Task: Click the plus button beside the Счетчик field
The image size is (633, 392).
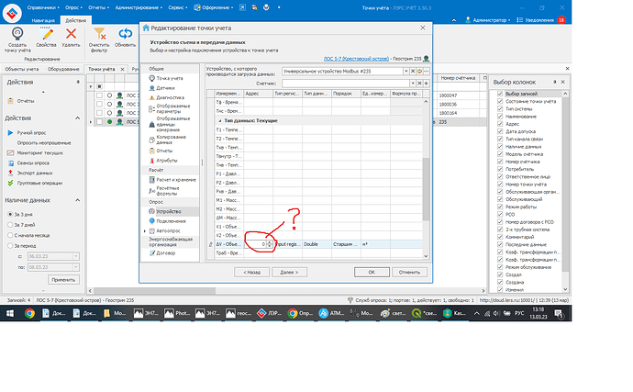Action: point(427,84)
